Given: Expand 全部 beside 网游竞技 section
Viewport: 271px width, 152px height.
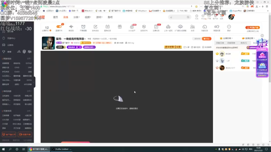Looking at the screenshot, I should pos(29,59).
